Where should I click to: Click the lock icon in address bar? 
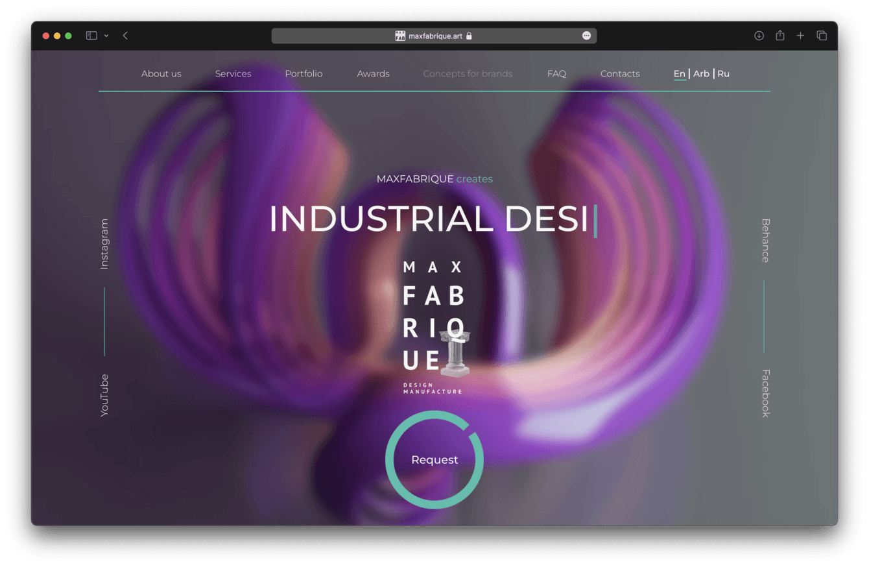pos(469,36)
